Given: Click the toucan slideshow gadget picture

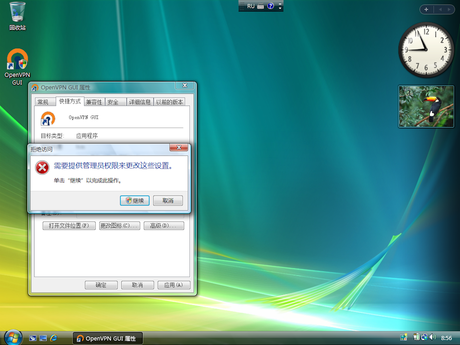Looking at the screenshot, I should (426, 106).
